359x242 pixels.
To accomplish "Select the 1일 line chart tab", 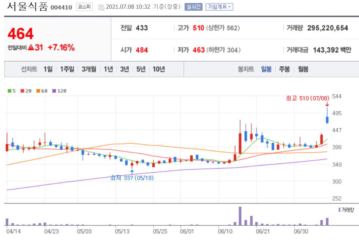I will (x=48, y=69).
